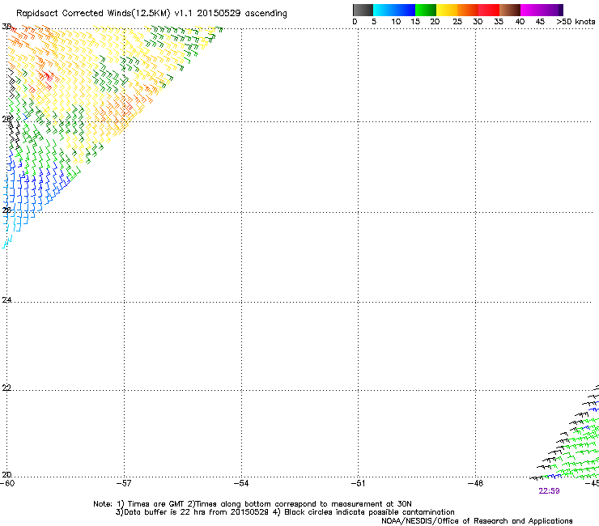Viewport: 599px width, 526px height.
Task: Click the red 30-35 knots legend band
Action: coord(489,10)
